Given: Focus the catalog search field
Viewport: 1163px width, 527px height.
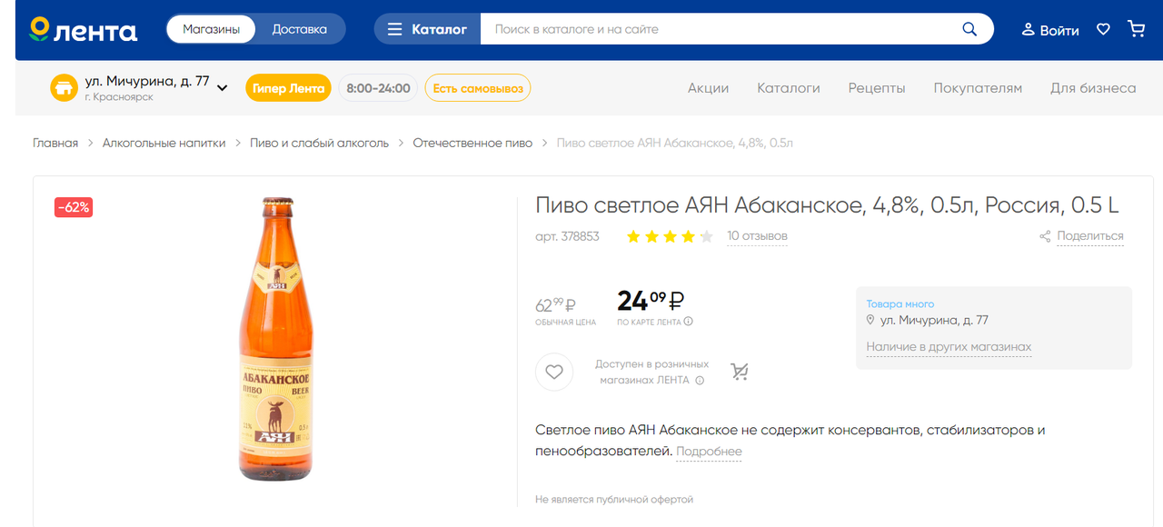Looking at the screenshot, I should pyautogui.click(x=718, y=29).
